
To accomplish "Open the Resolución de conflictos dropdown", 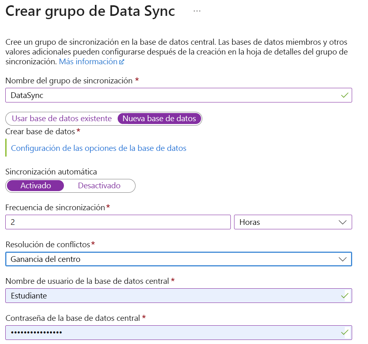I will (179, 259).
